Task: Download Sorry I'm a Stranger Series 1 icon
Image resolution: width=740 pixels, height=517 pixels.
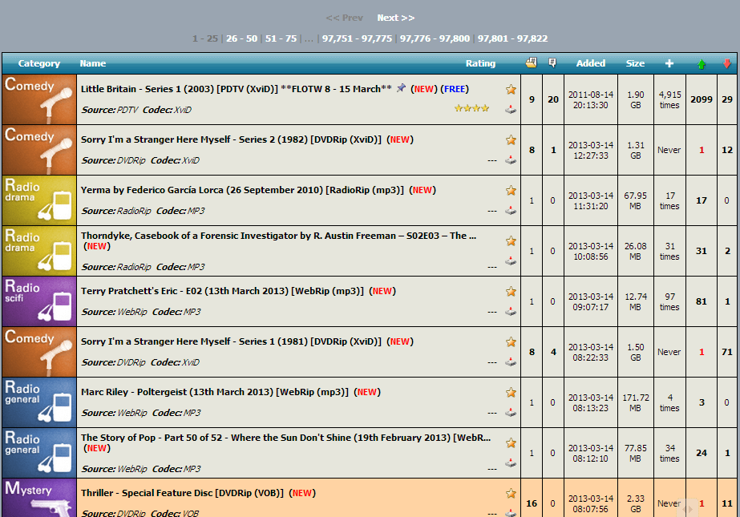Action: [x=511, y=361]
